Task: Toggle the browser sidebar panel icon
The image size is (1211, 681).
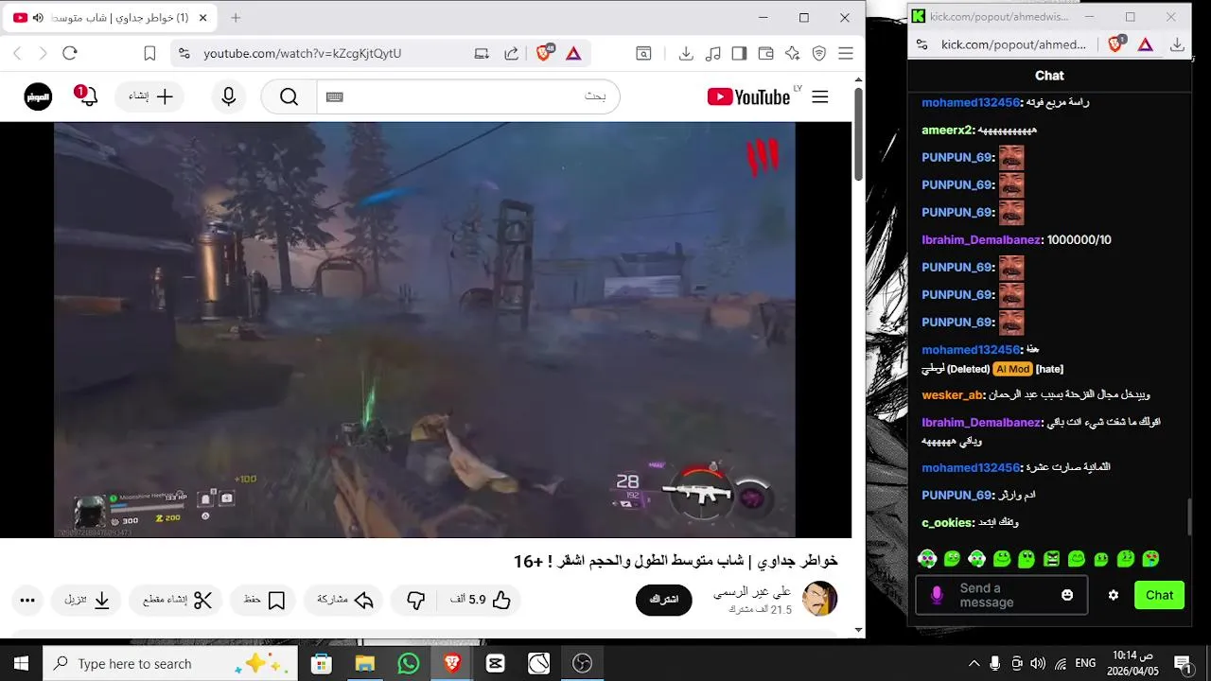Action: [x=740, y=54]
